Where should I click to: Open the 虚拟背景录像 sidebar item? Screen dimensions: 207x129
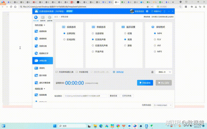tap(43, 83)
